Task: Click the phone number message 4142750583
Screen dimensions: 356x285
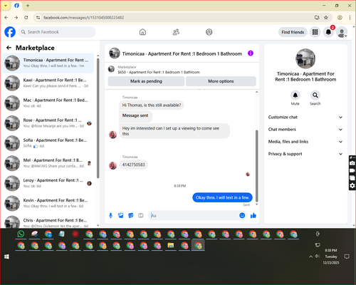Action: pos(133,165)
